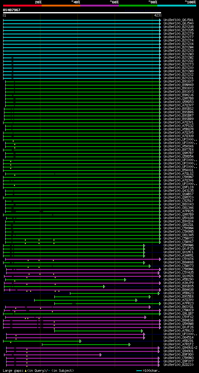
Task: Open hit UniRef100_C5WV73
Action: pos(179,266)
